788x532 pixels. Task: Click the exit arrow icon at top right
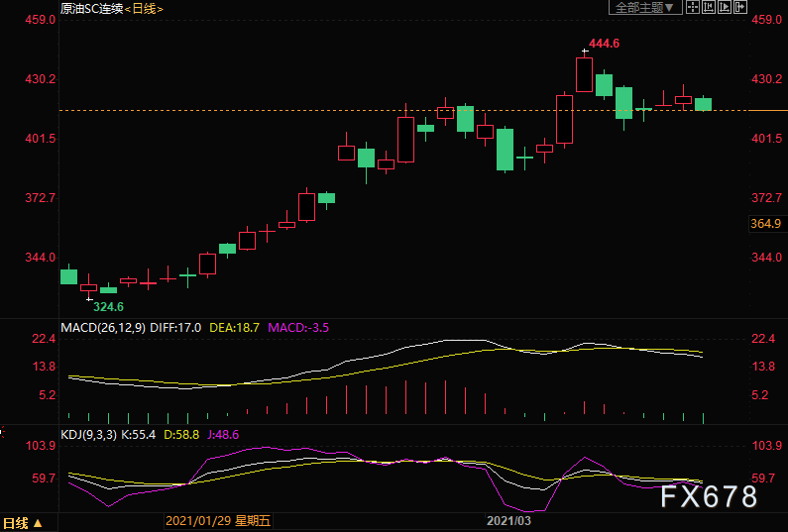tap(740, 7)
